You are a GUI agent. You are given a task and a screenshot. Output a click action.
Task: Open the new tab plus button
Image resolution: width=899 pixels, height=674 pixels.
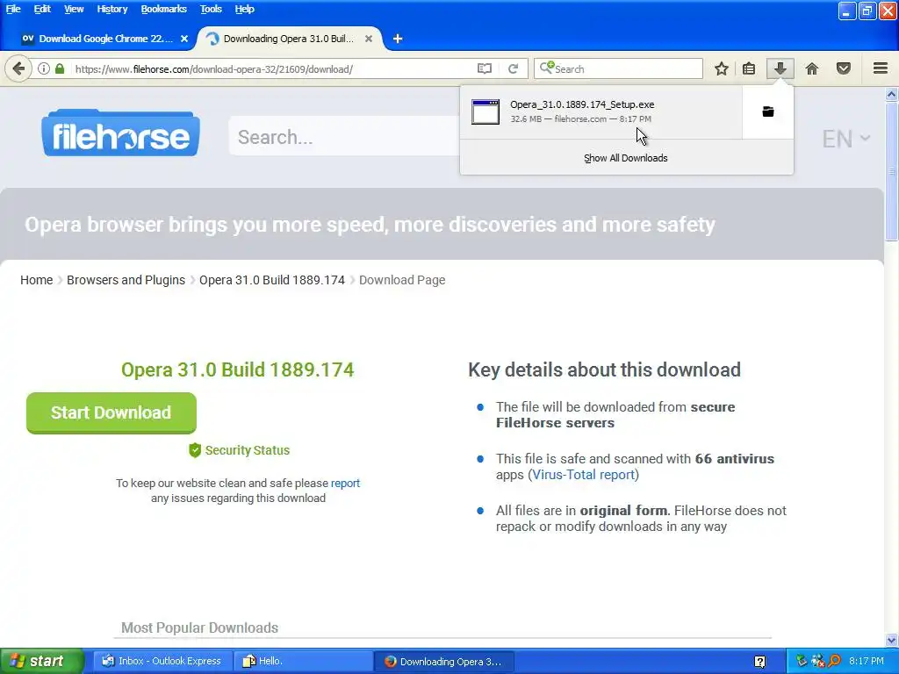coord(398,39)
